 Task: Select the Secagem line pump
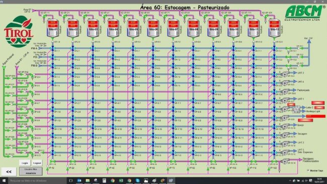pos(285,135)
